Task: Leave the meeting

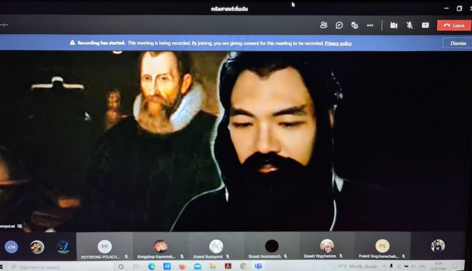Action: click(x=454, y=26)
